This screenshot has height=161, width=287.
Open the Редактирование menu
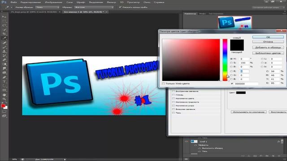pyautogui.click(x=30, y=2)
